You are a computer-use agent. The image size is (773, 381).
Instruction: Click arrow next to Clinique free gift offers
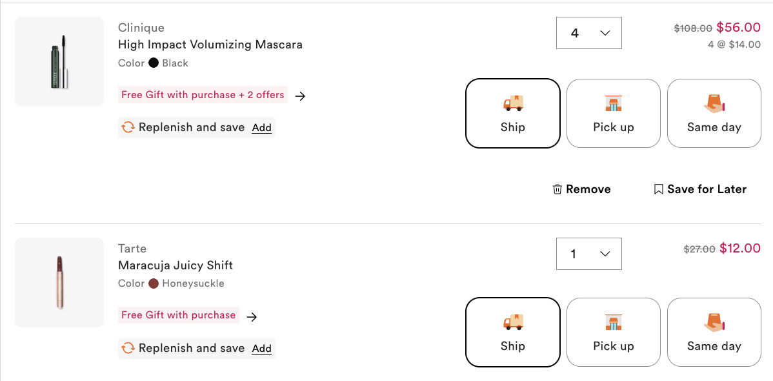[x=300, y=96]
